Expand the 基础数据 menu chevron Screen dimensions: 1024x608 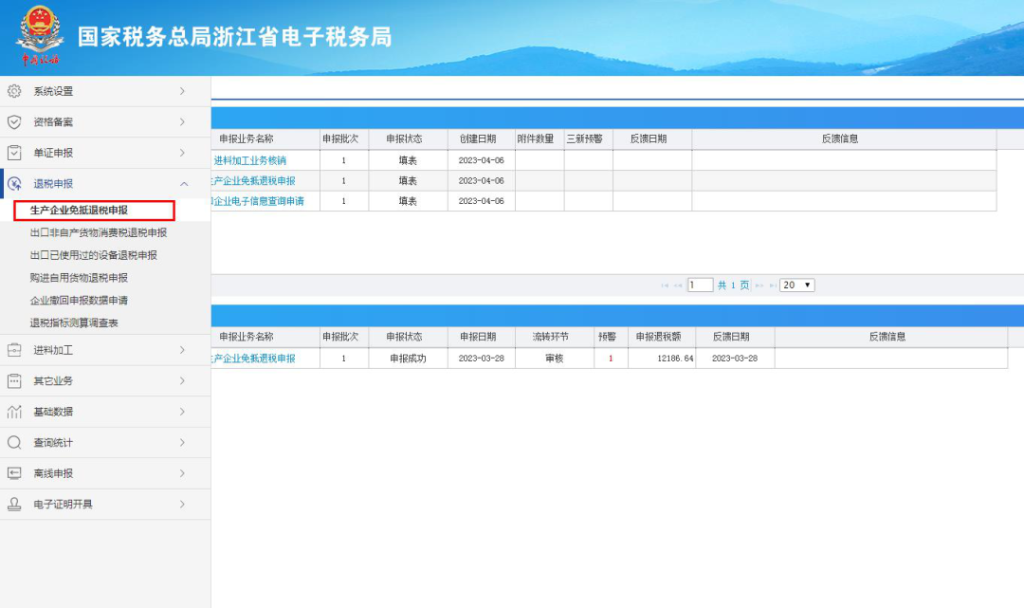pyautogui.click(x=182, y=412)
